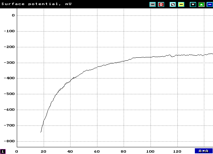Click the gray minus icon in title bar
The image size is (213, 154).
point(153,5)
